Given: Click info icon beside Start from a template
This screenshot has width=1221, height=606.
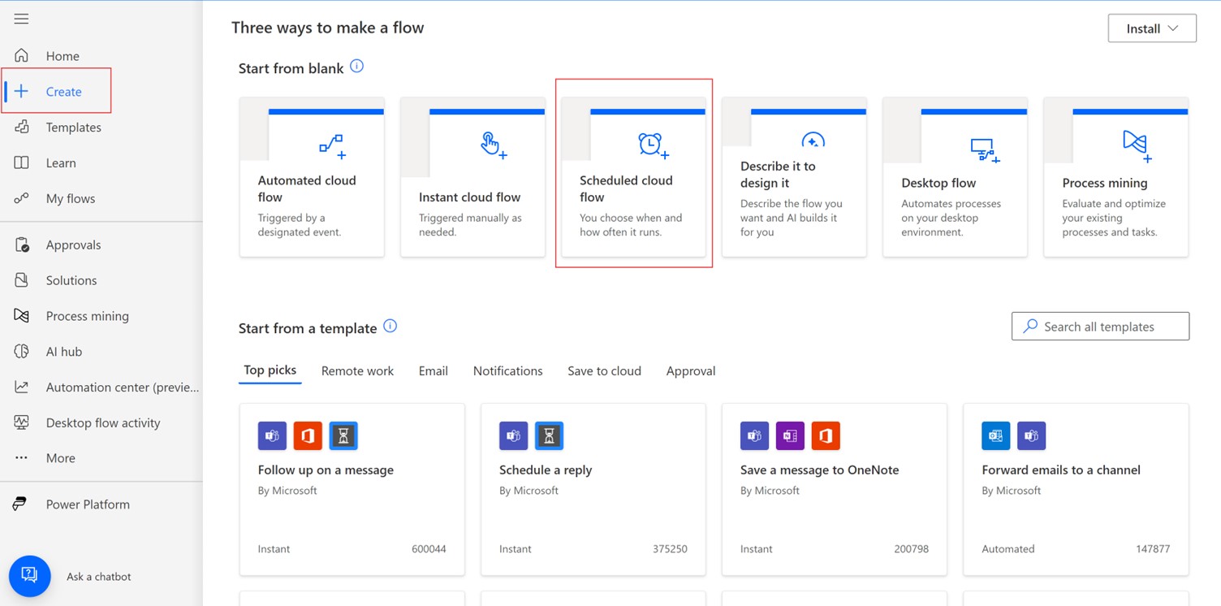Looking at the screenshot, I should click(390, 327).
